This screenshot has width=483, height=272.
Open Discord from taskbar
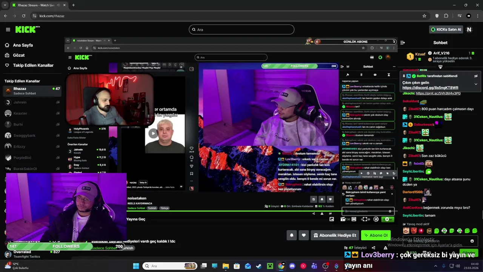pyautogui.click(x=292, y=266)
